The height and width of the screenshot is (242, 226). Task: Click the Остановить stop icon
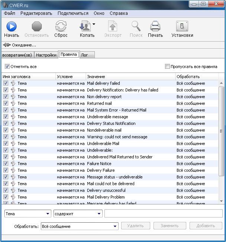click(36, 26)
